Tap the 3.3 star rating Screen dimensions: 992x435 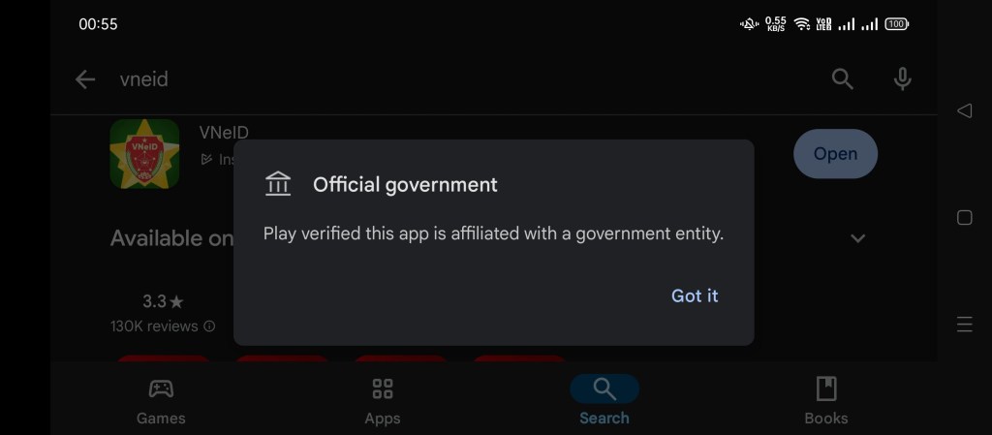click(x=162, y=301)
